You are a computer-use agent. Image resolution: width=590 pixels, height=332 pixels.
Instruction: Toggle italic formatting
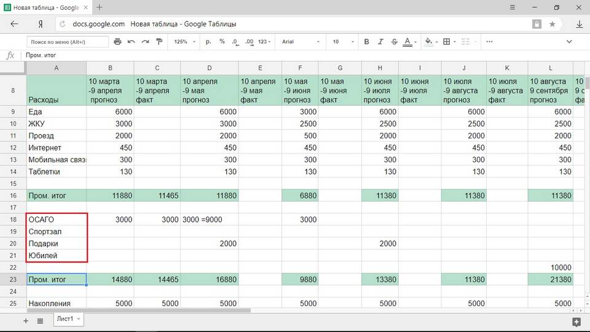379,42
